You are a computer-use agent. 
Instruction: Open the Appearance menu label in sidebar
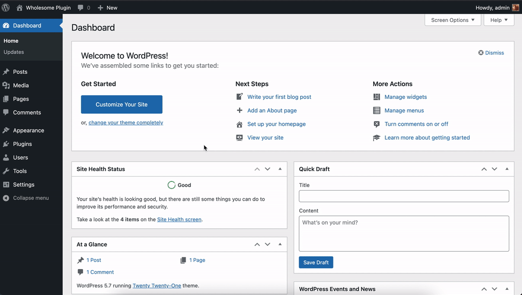coord(29,130)
